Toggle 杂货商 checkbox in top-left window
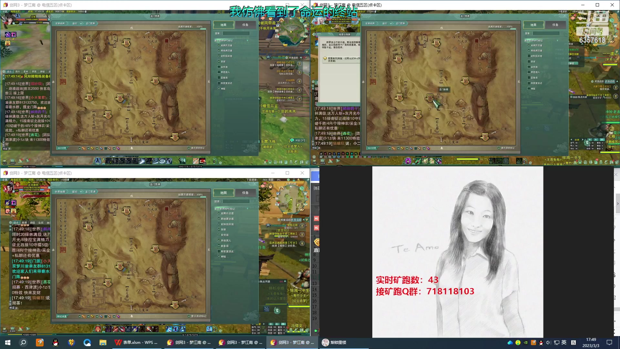This screenshot has height=349, width=620. point(219,67)
